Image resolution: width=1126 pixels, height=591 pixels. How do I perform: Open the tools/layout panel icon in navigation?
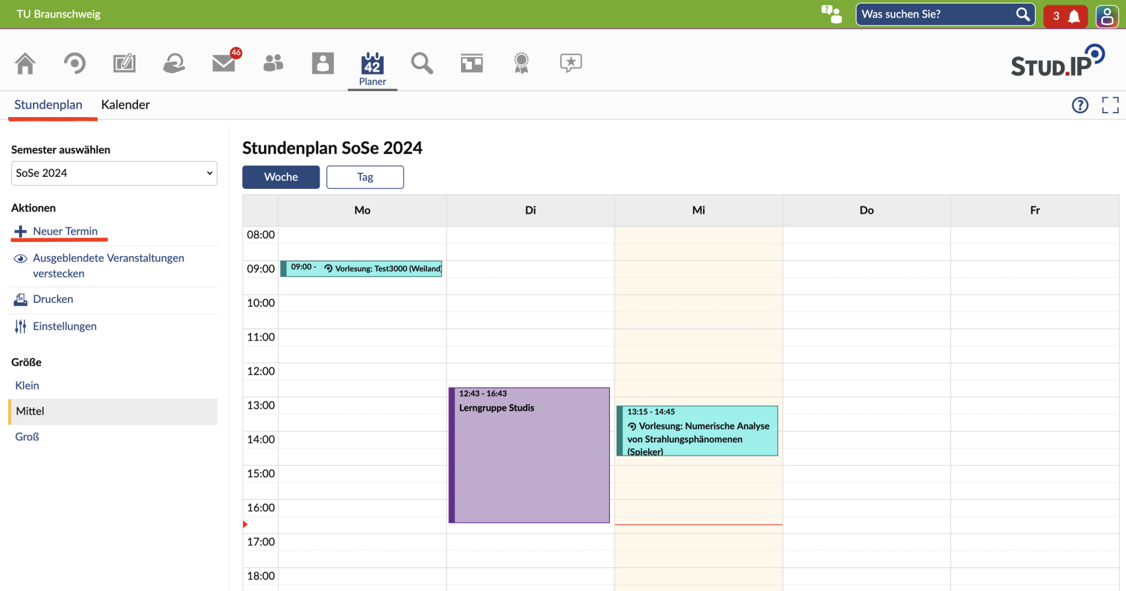472,64
